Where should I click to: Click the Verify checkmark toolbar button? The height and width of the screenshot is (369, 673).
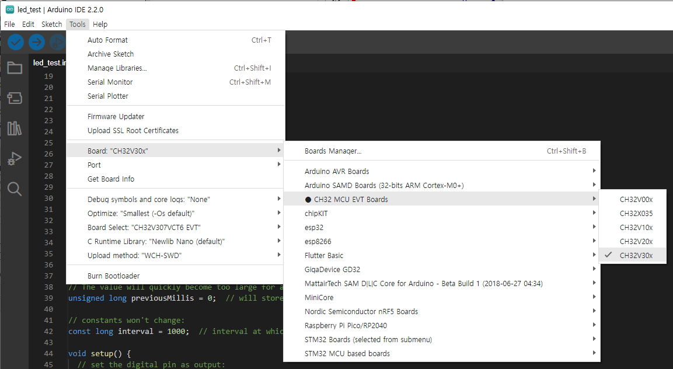(15, 42)
